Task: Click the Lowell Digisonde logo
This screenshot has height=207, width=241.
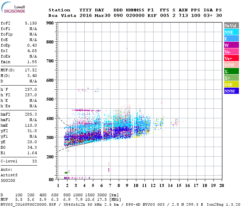Action: click(13, 7)
